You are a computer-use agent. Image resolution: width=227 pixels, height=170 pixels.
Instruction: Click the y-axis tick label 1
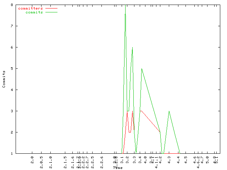[x=12, y=153]
